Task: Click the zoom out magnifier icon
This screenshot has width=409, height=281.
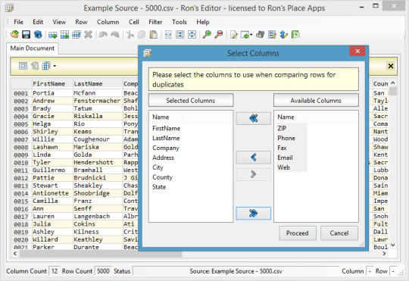Action: click(219, 34)
